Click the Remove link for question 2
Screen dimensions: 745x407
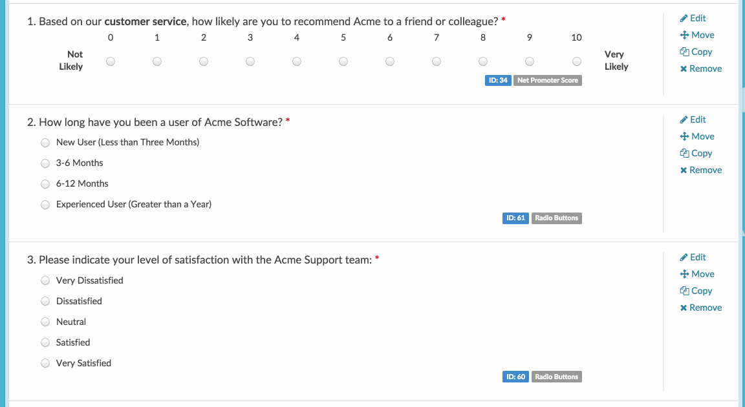click(x=705, y=170)
